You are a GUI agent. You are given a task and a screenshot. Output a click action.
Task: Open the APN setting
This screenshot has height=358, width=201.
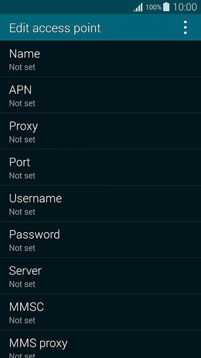tap(100, 95)
